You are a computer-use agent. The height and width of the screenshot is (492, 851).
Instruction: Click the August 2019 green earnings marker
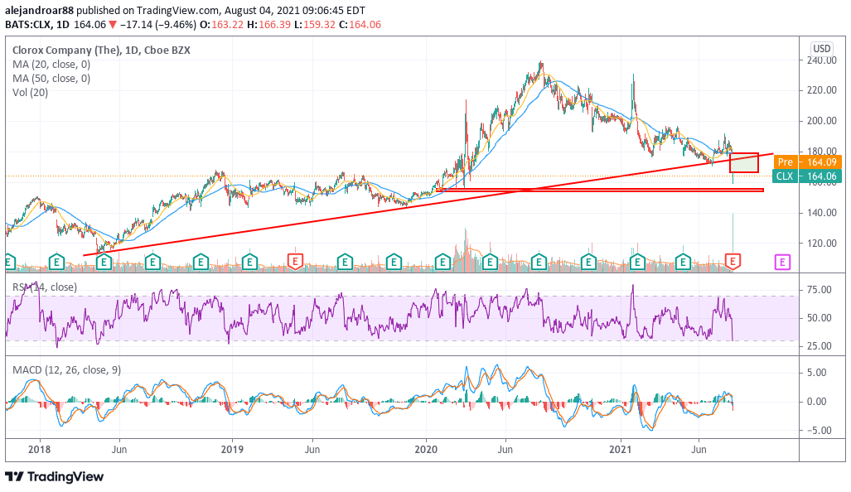tap(344, 262)
